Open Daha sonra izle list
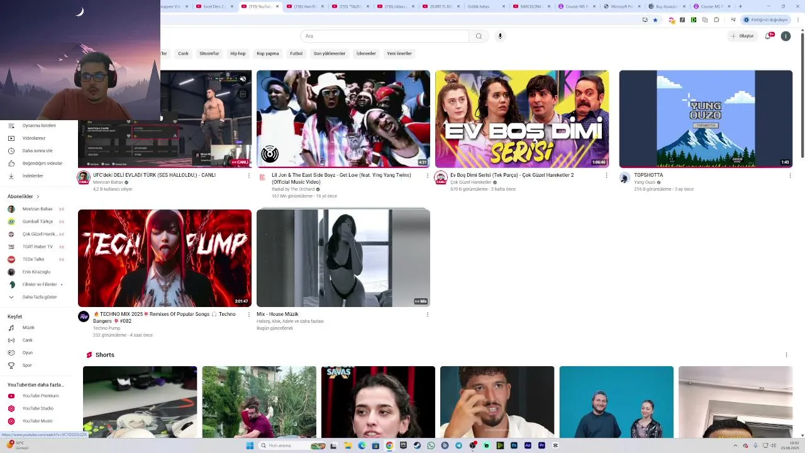805x453 pixels. point(37,150)
